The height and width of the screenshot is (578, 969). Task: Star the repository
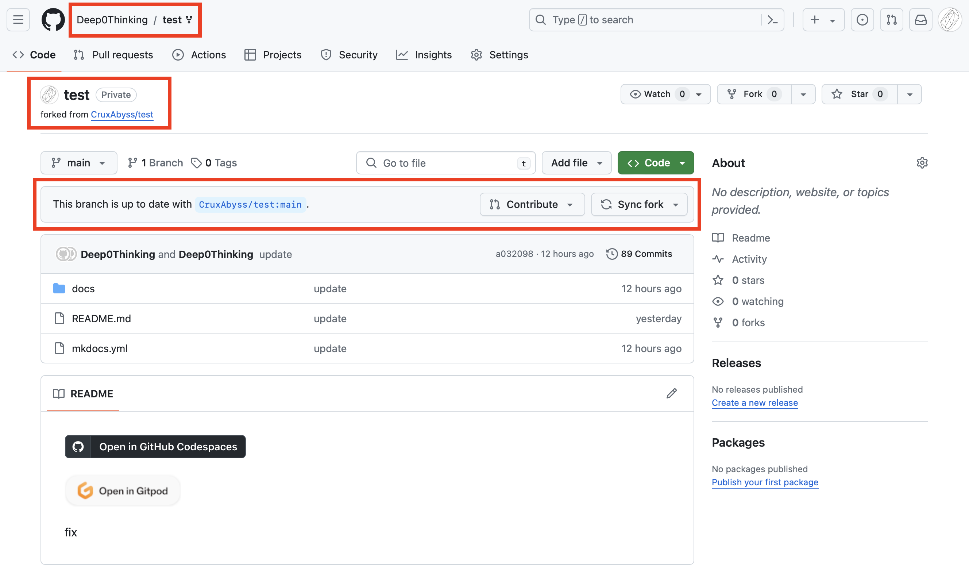(859, 94)
